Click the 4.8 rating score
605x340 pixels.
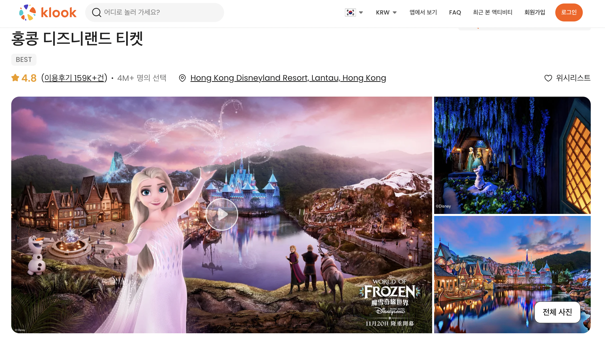pyautogui.click(x=29, y=78)
